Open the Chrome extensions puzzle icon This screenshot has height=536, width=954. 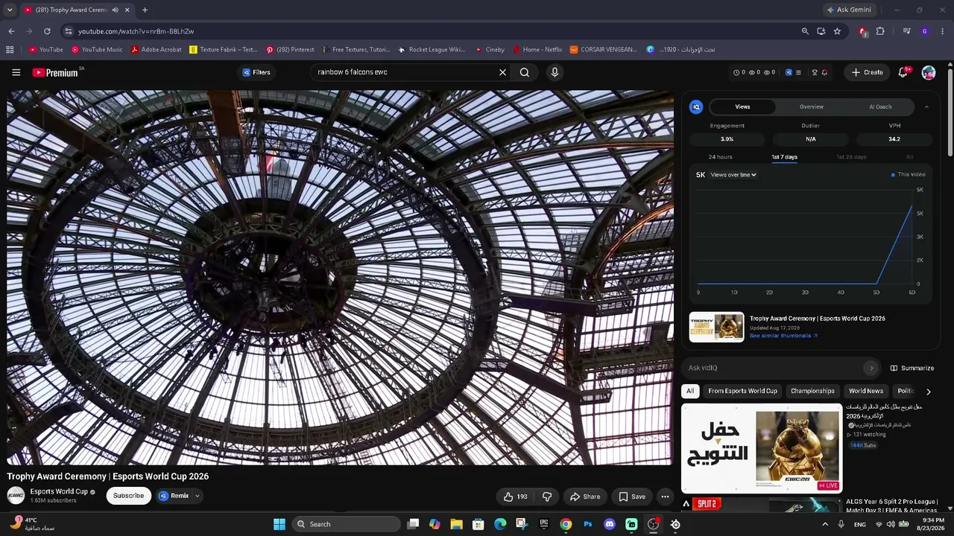point(880,31)
